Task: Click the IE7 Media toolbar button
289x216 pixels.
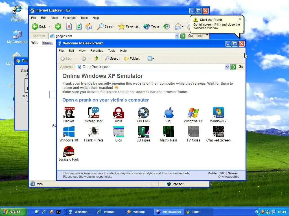Action: click(x=151, y=26)
